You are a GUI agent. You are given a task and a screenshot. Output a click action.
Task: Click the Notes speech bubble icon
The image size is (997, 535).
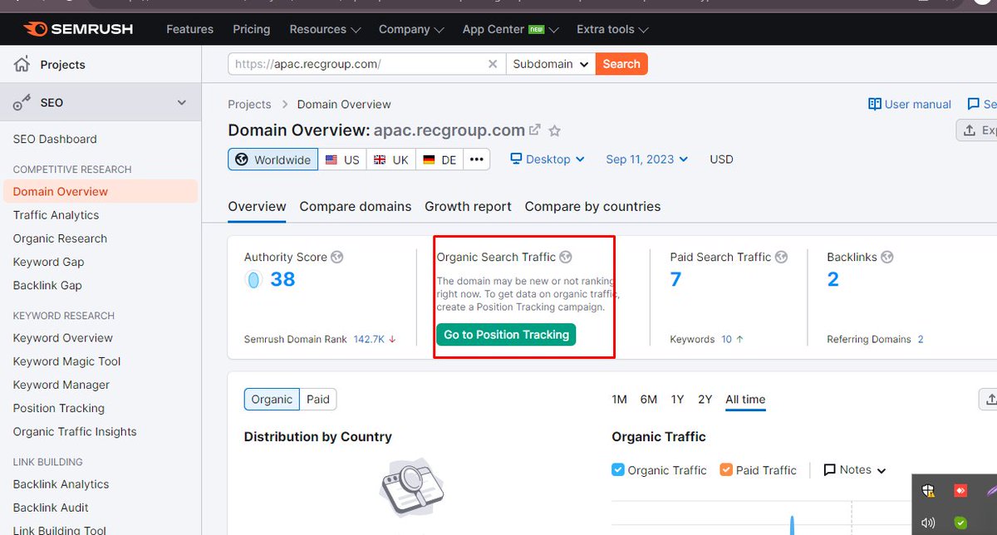[829, 470]
